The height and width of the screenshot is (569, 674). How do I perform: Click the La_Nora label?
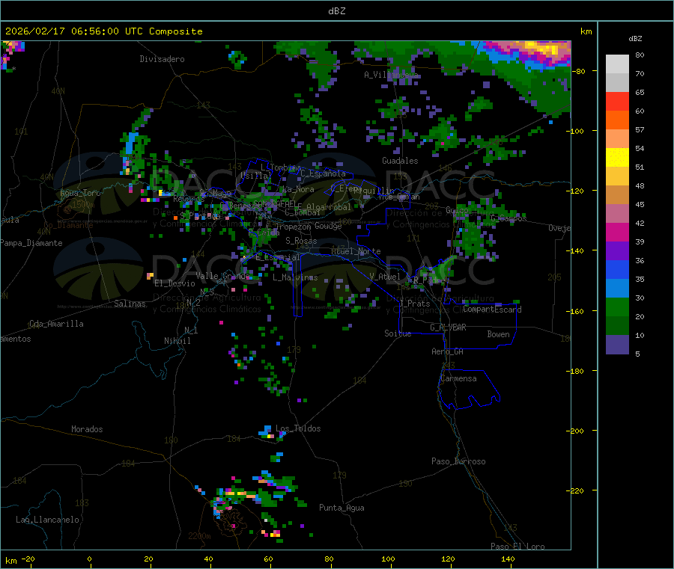point(298,189)
